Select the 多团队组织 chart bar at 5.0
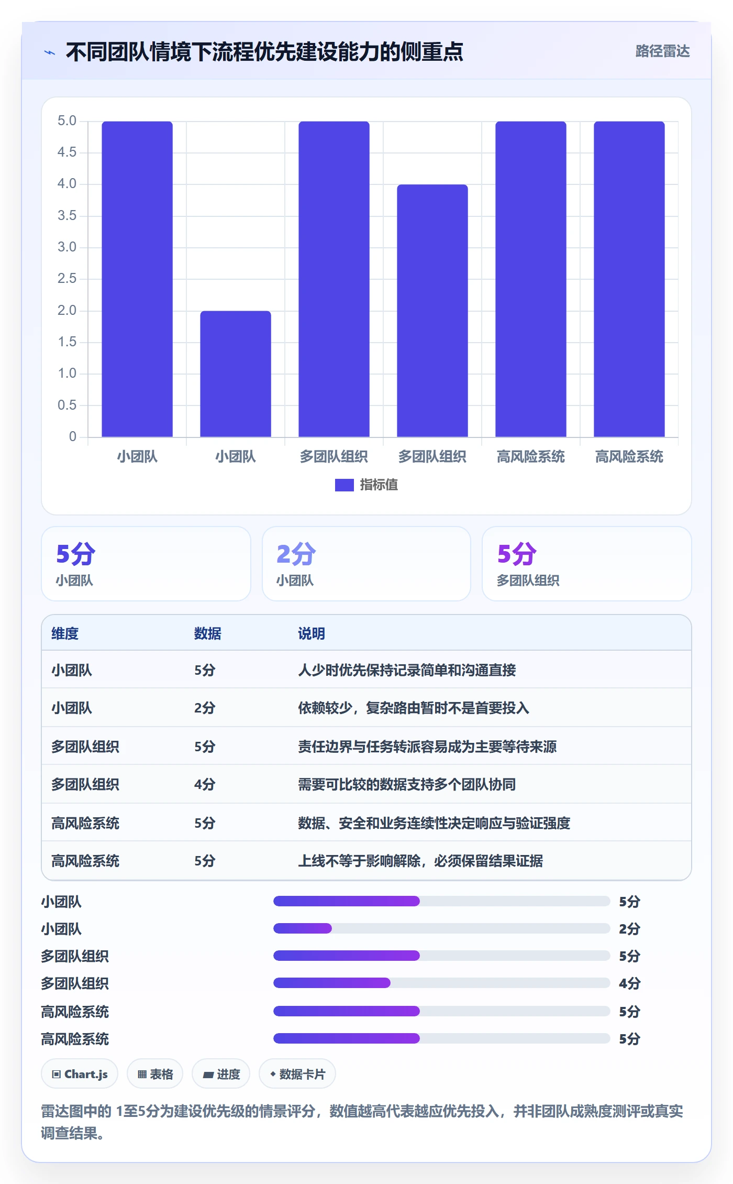 coord(334,279)
